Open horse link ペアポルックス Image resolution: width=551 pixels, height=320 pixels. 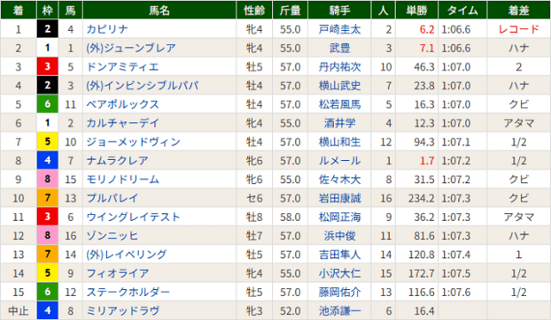click(122, 104)
